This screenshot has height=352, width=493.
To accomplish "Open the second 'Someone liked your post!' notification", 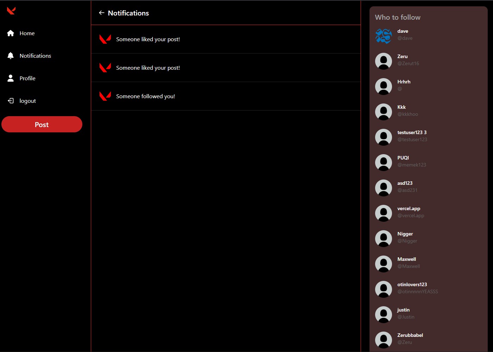I will click(x=148, y=68).
